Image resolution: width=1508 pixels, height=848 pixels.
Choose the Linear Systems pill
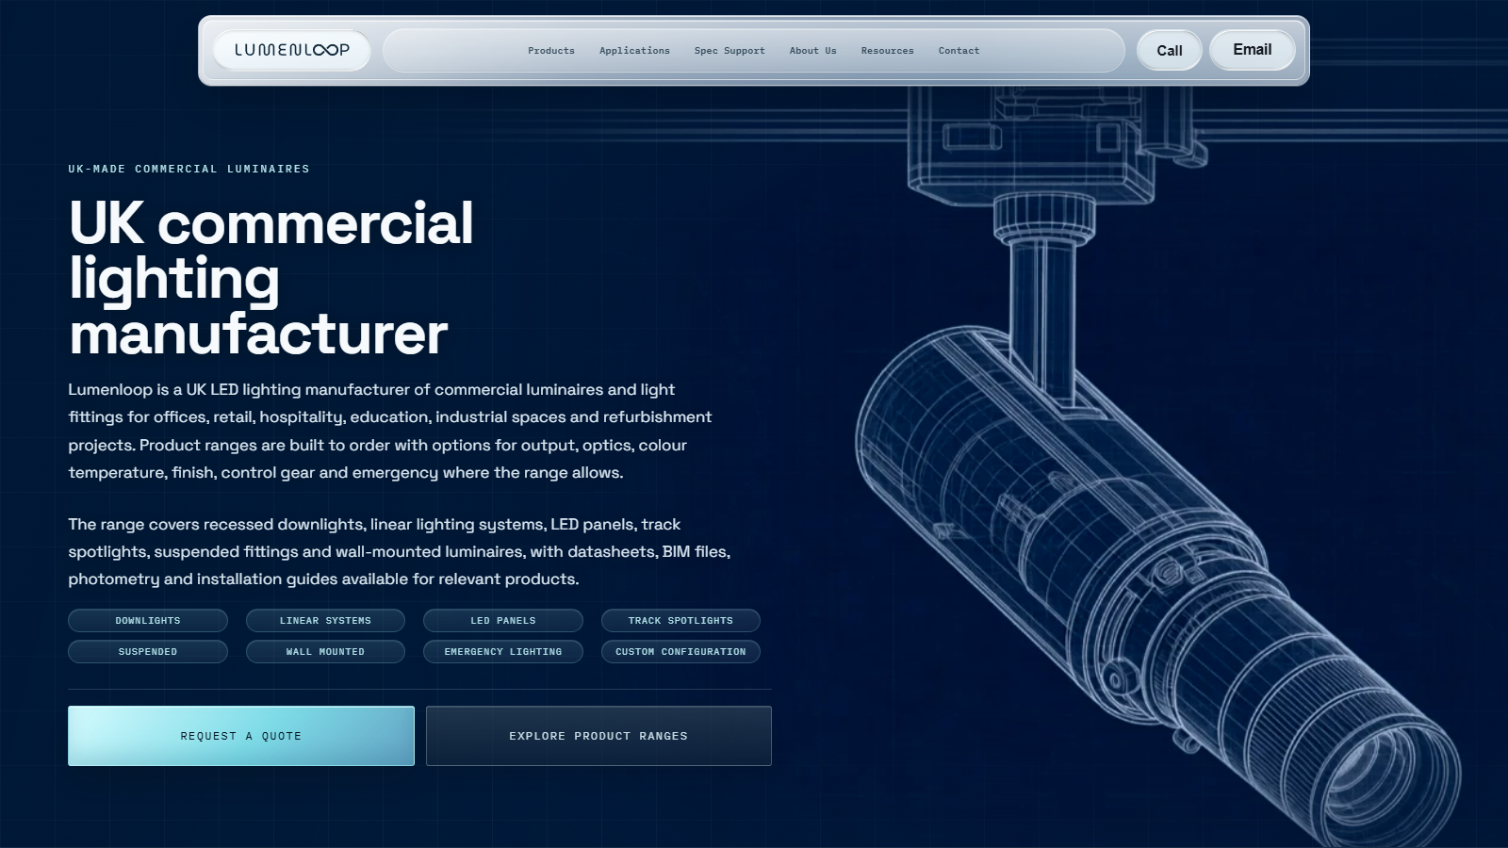click(325, 621)
